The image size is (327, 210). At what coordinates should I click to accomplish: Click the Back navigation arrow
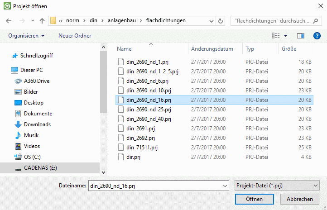(9, 21)
